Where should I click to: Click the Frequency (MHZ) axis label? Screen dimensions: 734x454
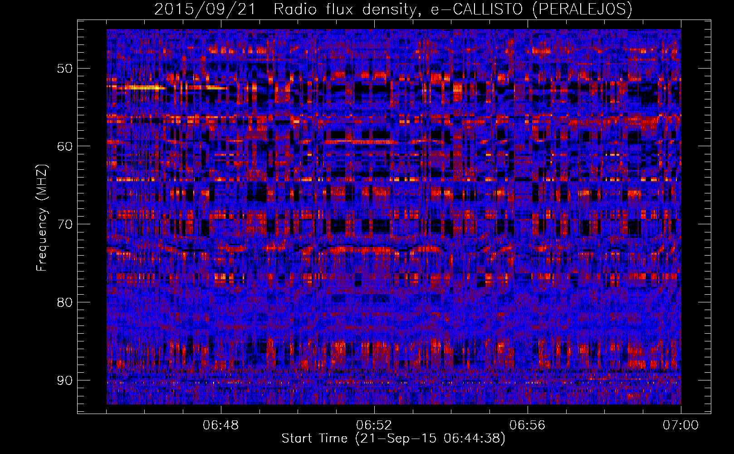[x=42, y=218]
